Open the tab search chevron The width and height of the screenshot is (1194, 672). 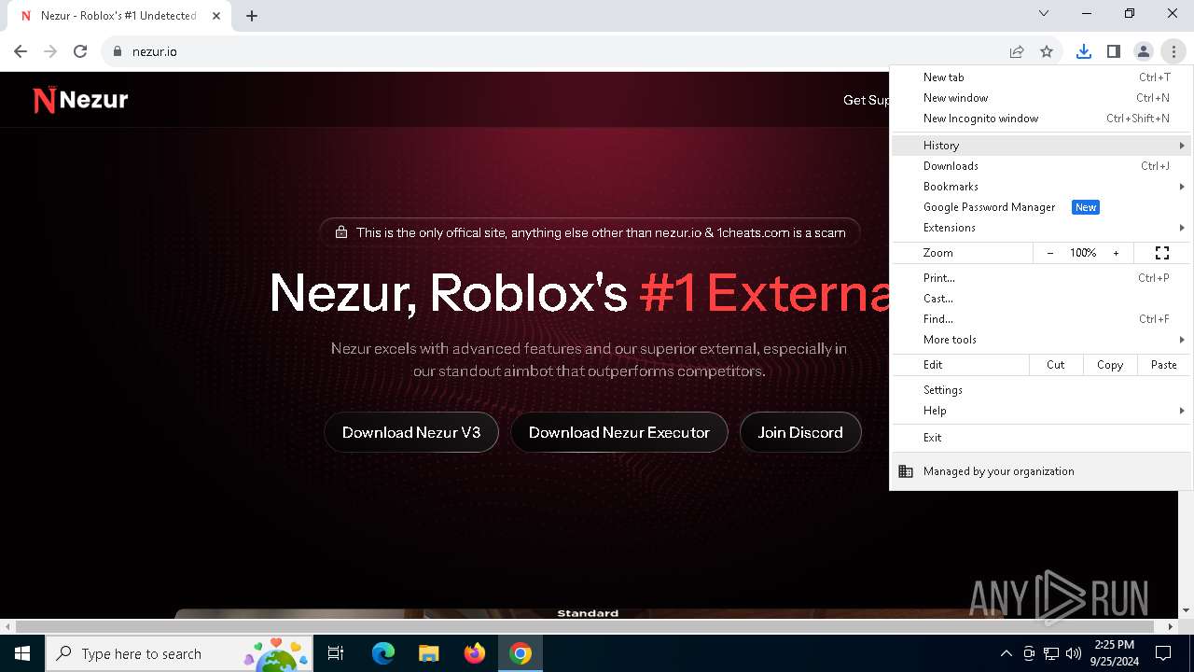(1044, 13)
